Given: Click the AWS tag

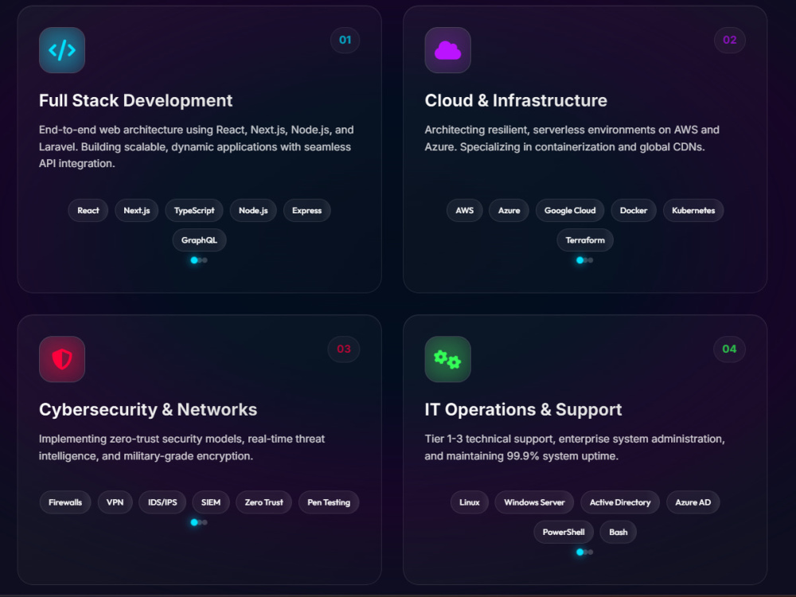Looking at the screenshot, I should pos(465,211).
